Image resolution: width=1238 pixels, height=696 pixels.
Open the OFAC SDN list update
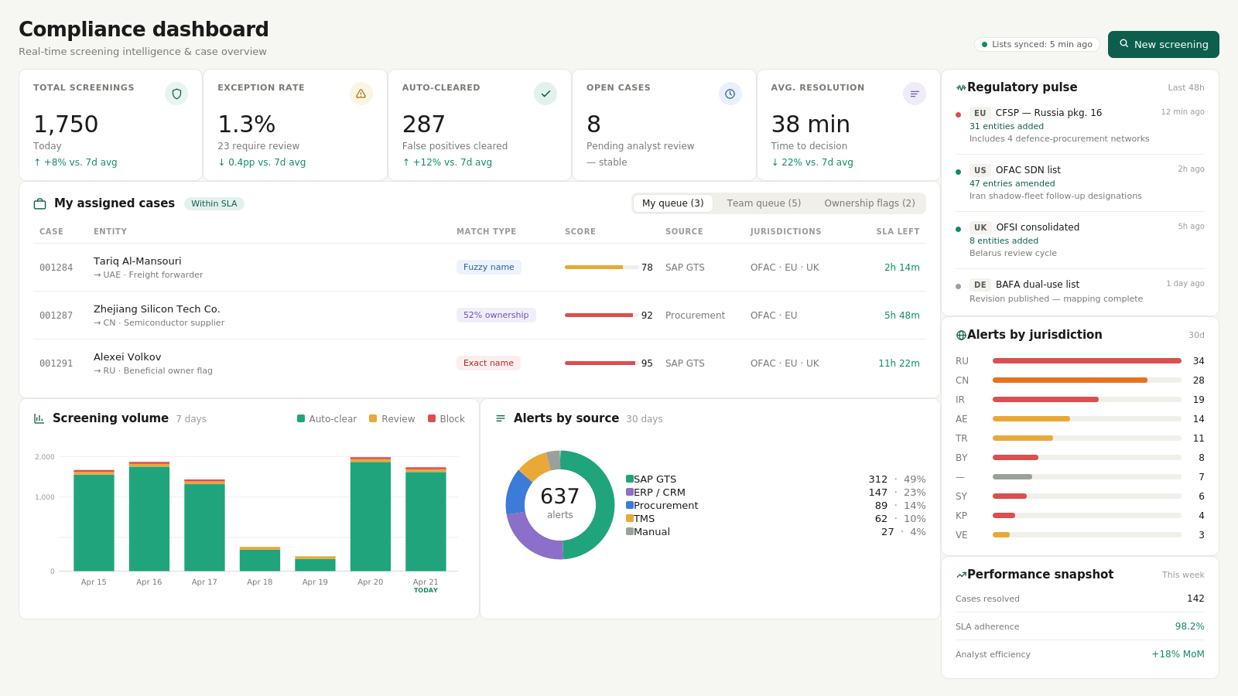tap(1080, 183)
